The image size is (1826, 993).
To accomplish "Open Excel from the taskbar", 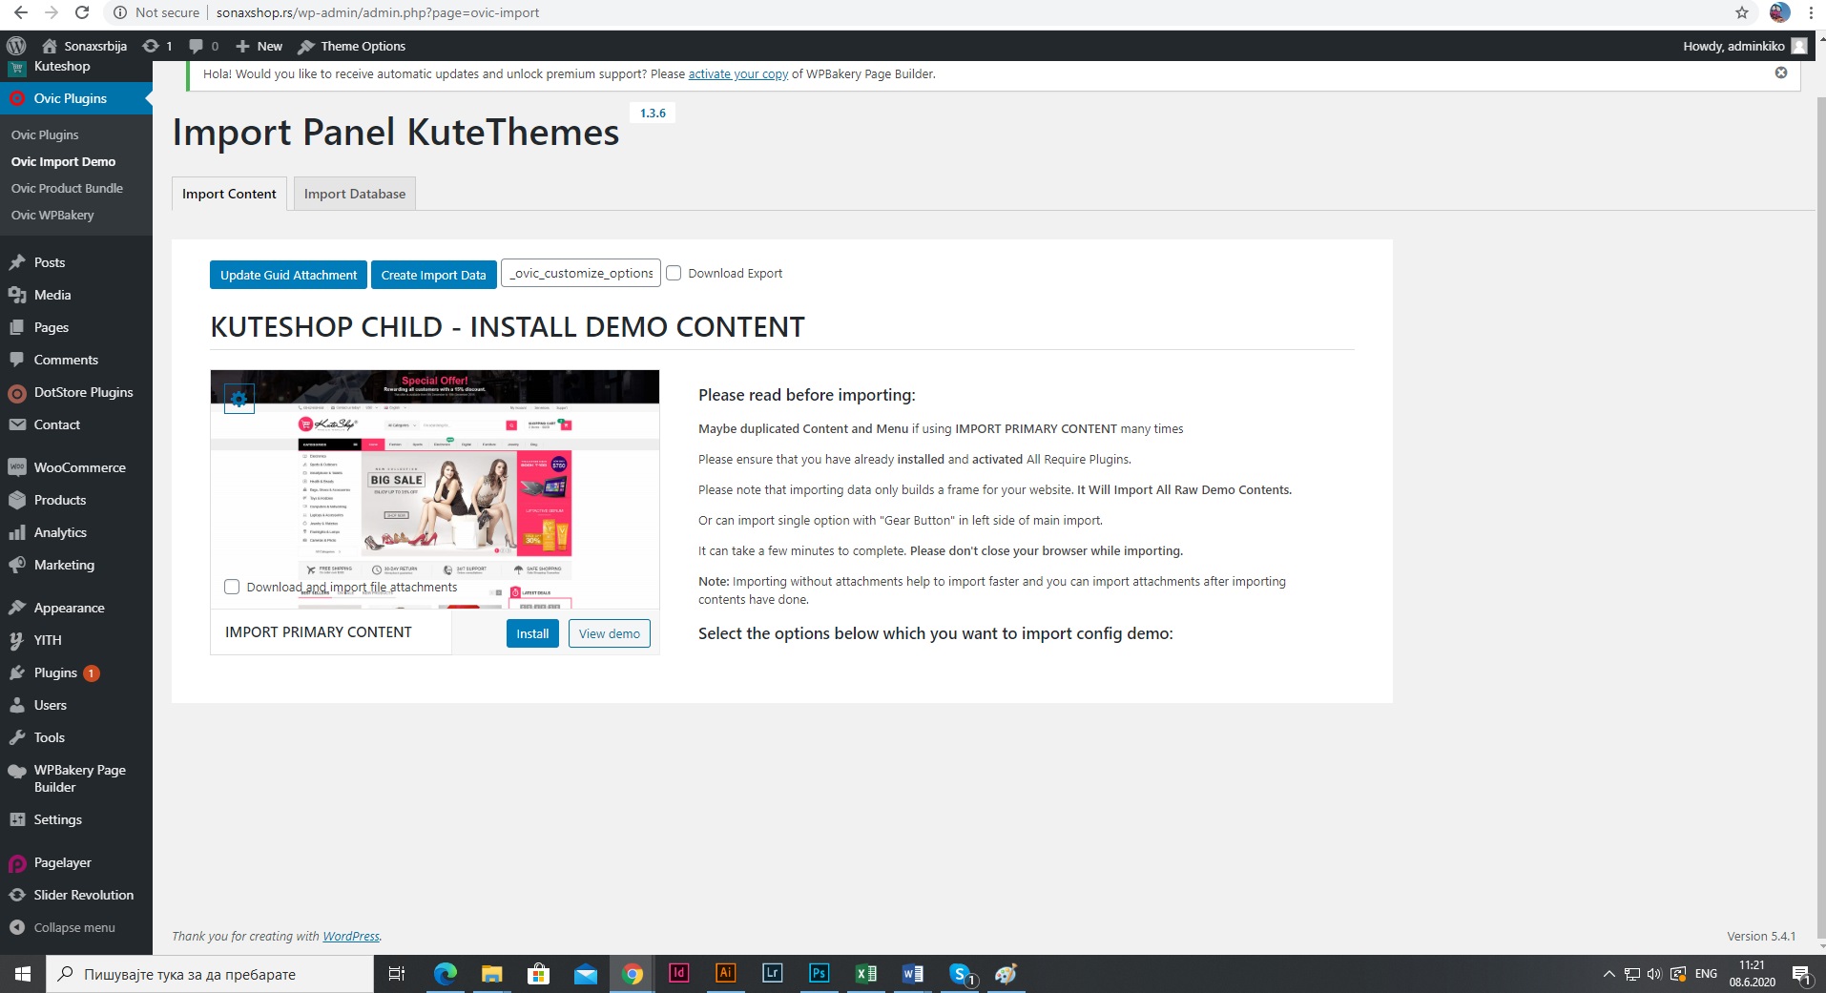I will (x=865, y=973).
